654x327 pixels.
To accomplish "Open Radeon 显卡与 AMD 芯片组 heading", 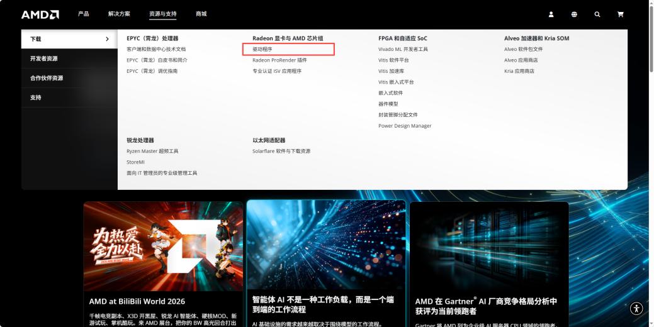I will [x=288, y=38].
